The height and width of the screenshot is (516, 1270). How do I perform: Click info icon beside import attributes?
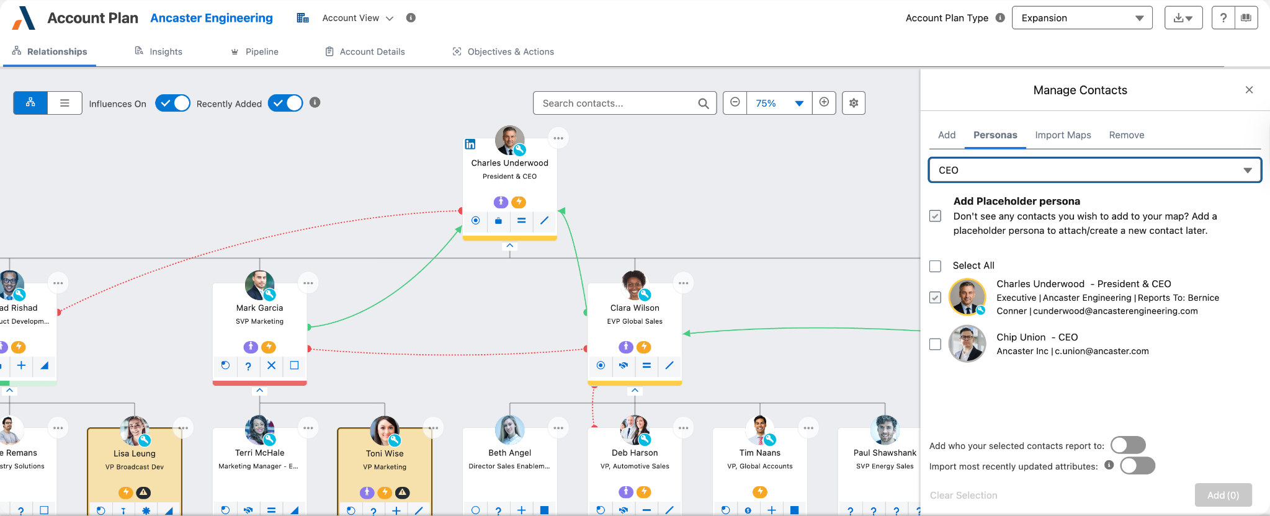point(1109,465)
